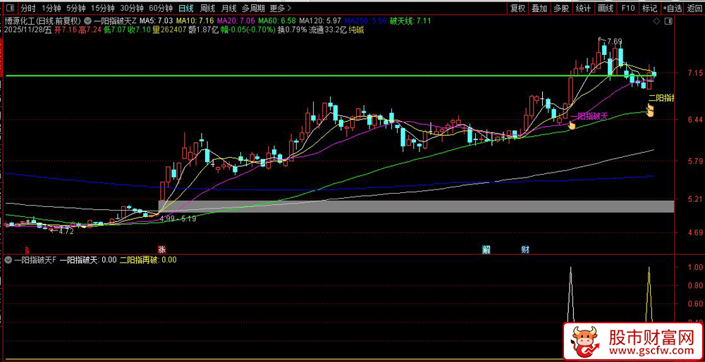Screen dimensions: 705x362
Task: Click the stock name 博源化工 label
Action: tap(18, 20)
